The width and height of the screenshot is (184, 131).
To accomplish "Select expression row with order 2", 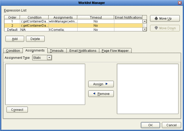I will tap(73, 25).
